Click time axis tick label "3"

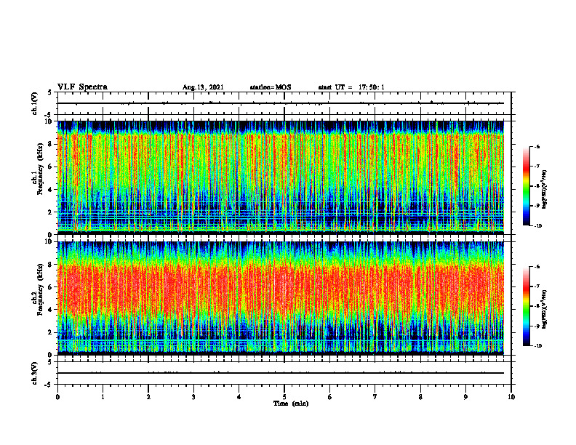click(x=193, y=397)
